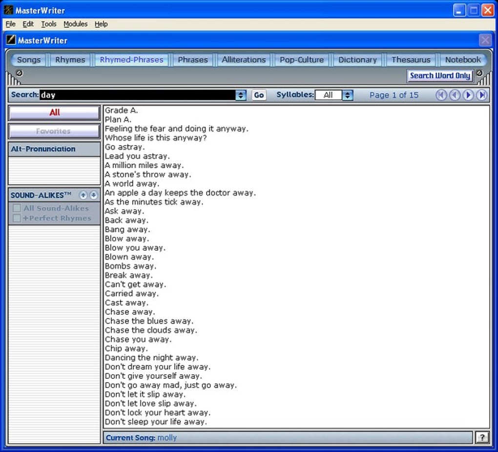Screen dimensions: 498x452
Task: Open the Edit menu
Action: pyautogui.click(x=28, y=24)
